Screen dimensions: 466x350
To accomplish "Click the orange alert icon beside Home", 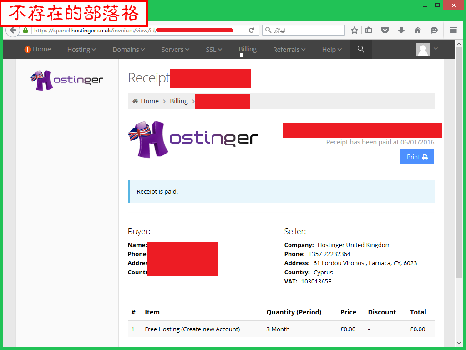I will [28, 50].
